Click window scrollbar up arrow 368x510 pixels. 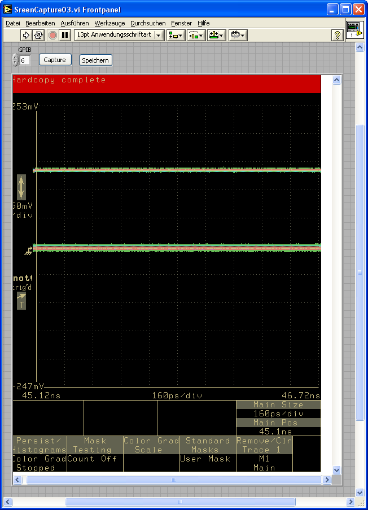tap(360, 47)
